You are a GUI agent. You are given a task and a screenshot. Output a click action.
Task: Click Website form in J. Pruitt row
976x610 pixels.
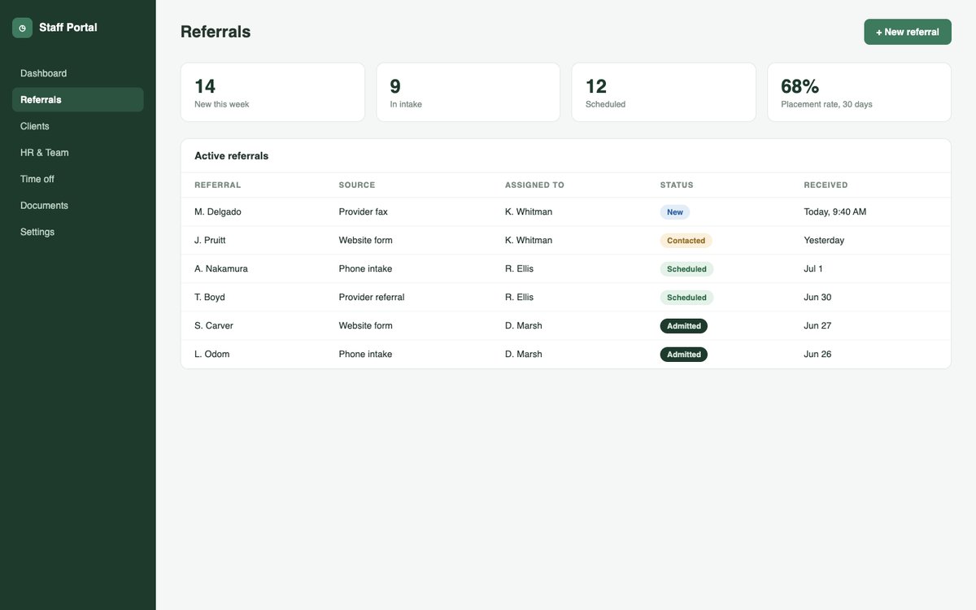pyautogui.click(x=366, y=240)
